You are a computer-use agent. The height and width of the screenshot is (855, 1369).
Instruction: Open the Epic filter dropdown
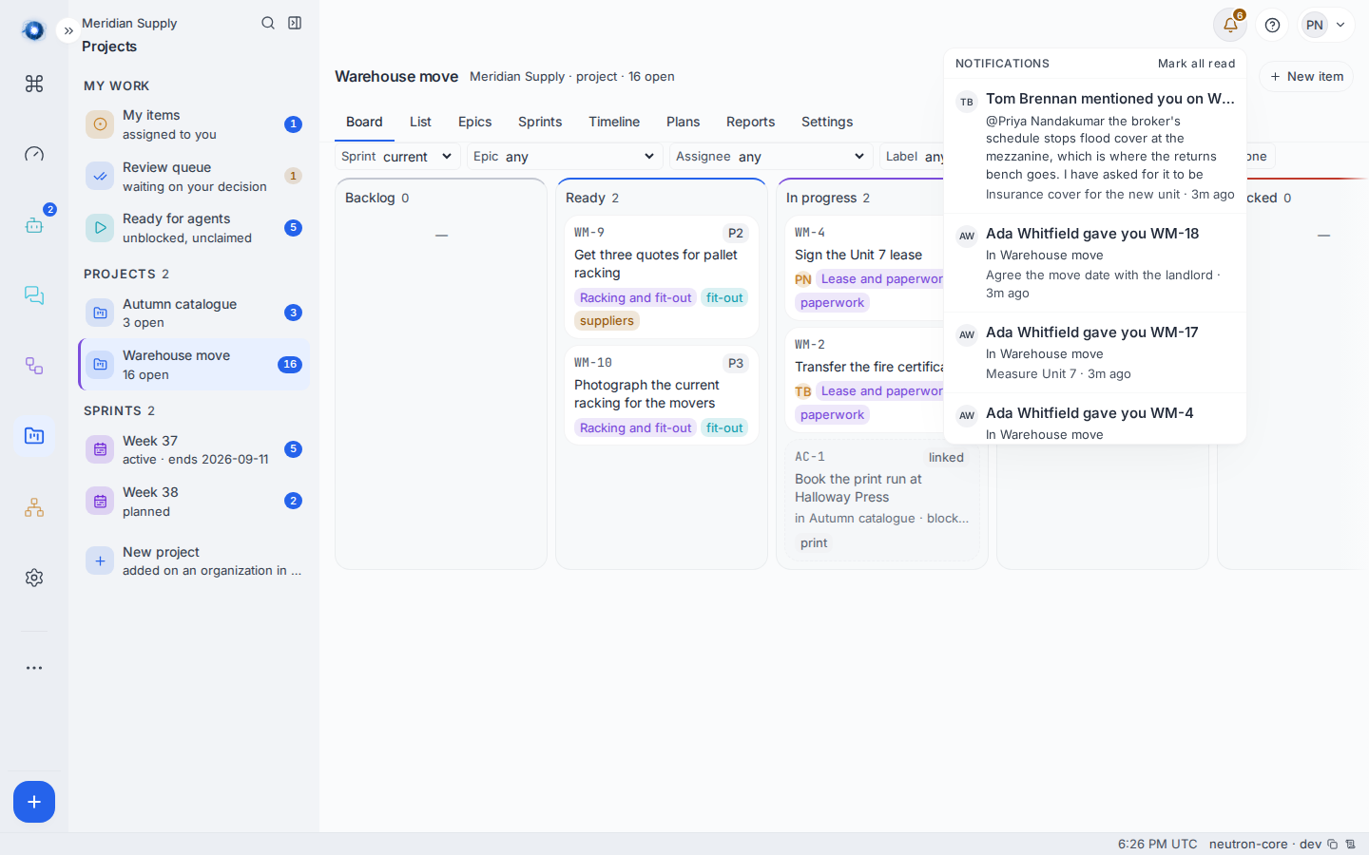coord(565,157)
